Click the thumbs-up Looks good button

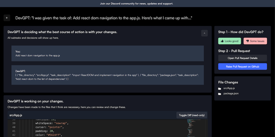point(229,41)
